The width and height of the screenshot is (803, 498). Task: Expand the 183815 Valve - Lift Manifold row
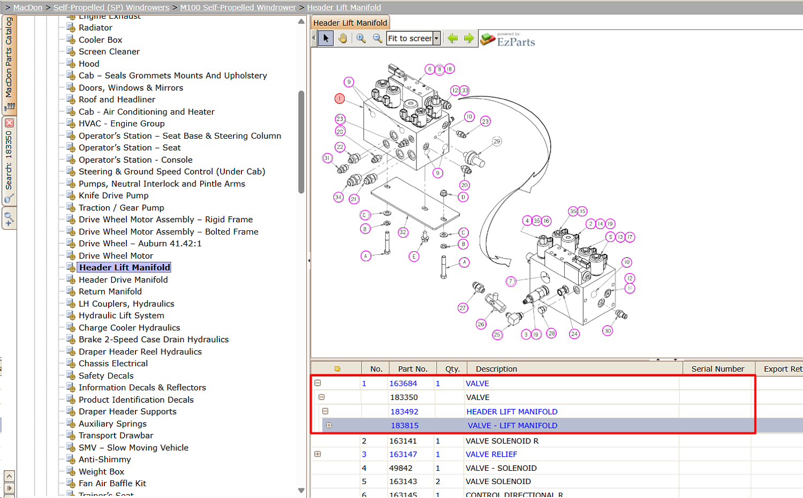(329, 425)
